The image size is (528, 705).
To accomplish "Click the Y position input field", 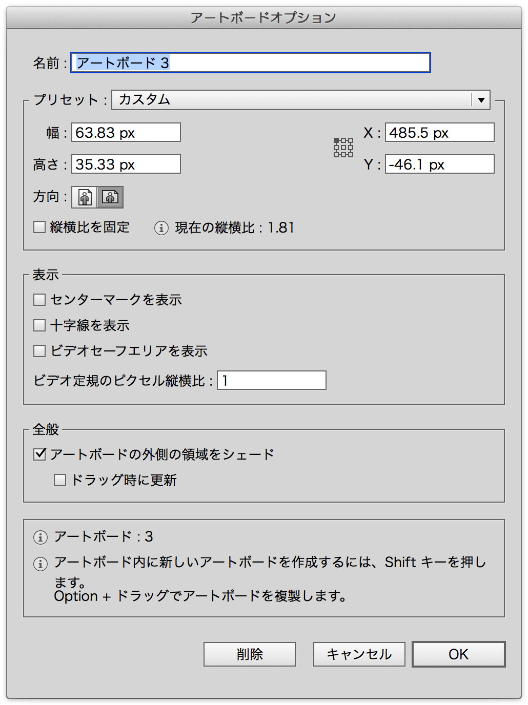I will [440, 164].
